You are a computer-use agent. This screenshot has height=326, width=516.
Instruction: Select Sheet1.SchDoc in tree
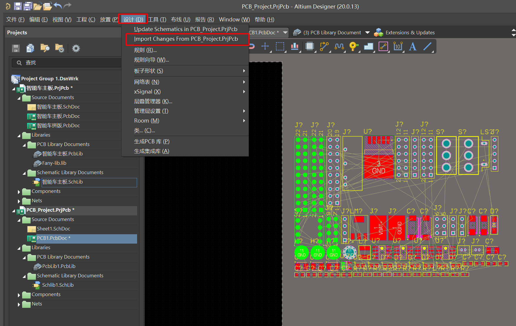[53, 229]
